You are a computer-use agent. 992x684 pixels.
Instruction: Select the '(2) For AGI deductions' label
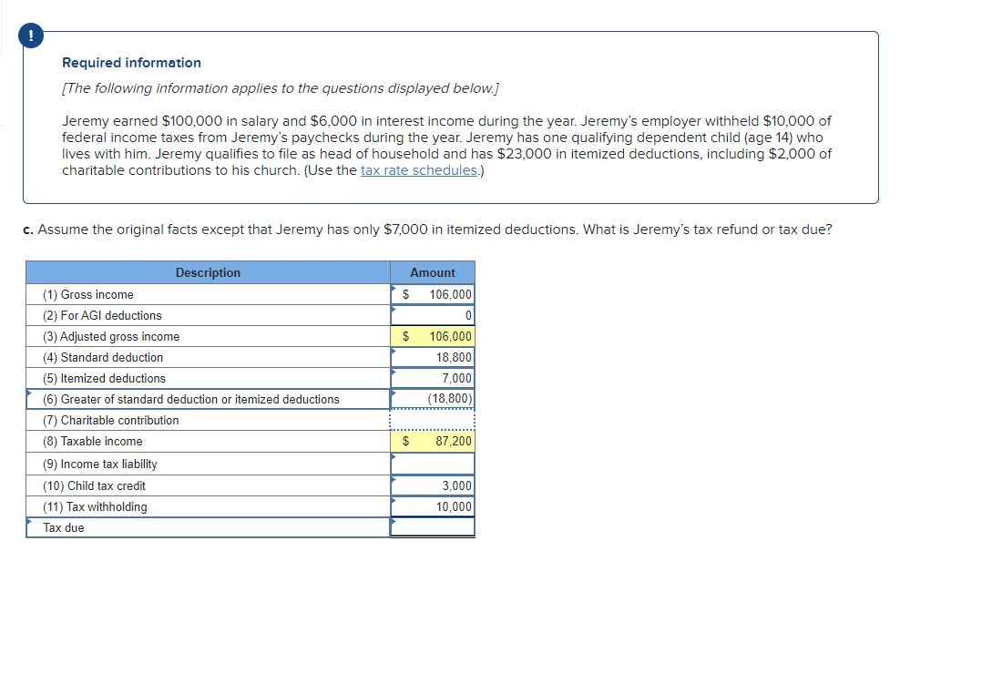(102, 315)
